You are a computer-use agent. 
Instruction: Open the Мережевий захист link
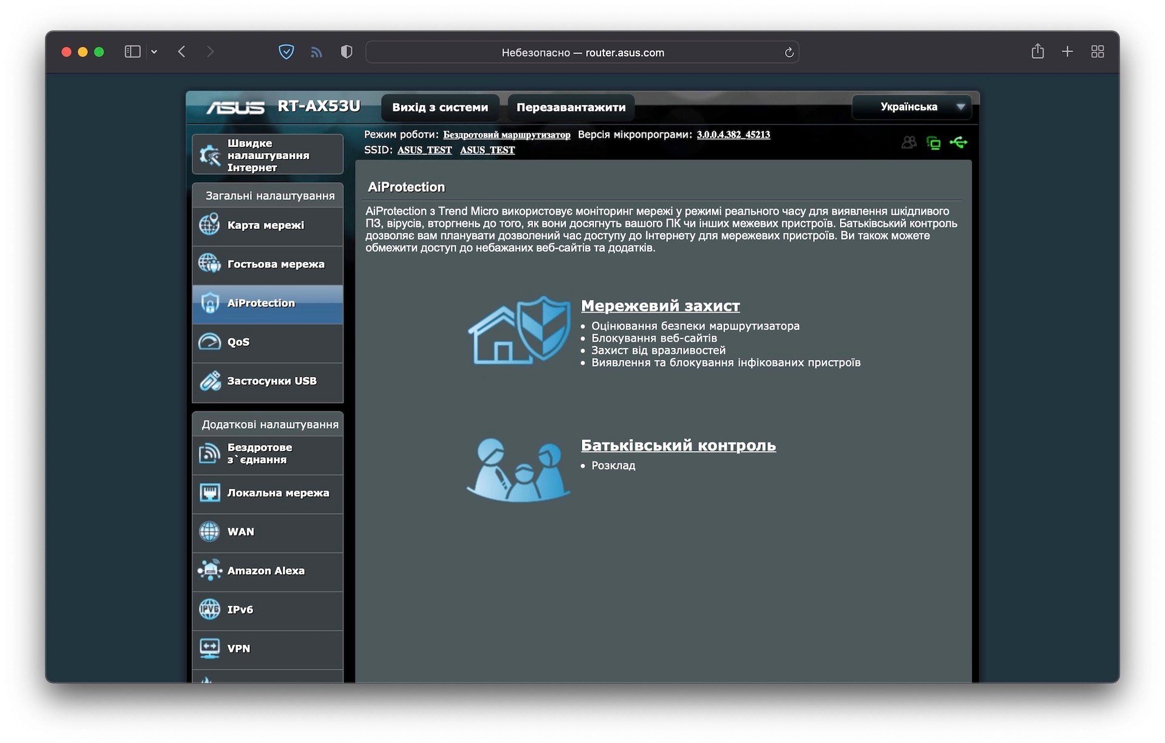pos(660,306)
